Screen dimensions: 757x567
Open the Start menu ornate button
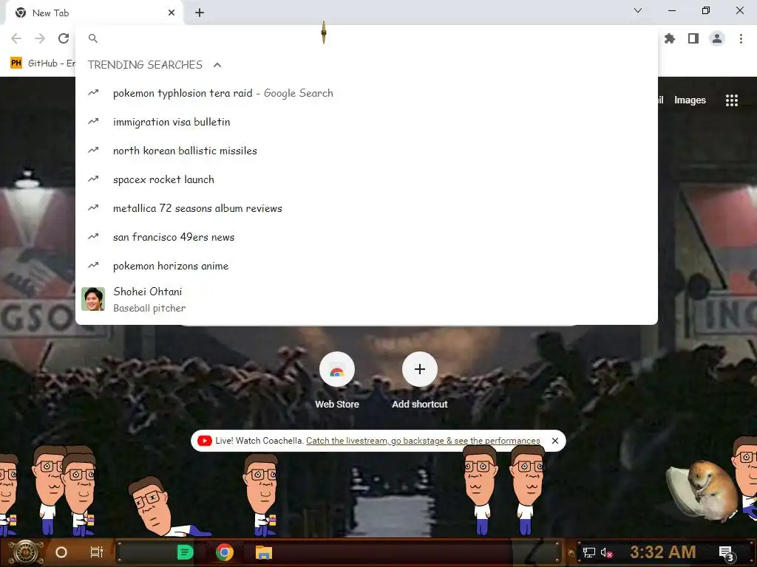(26, 552)
